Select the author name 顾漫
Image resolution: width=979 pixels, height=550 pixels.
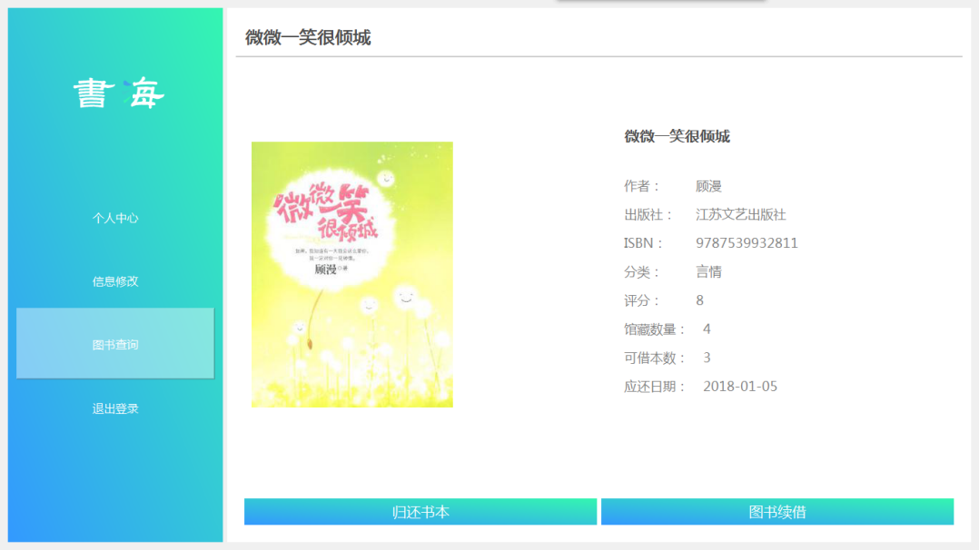(708, 186)
